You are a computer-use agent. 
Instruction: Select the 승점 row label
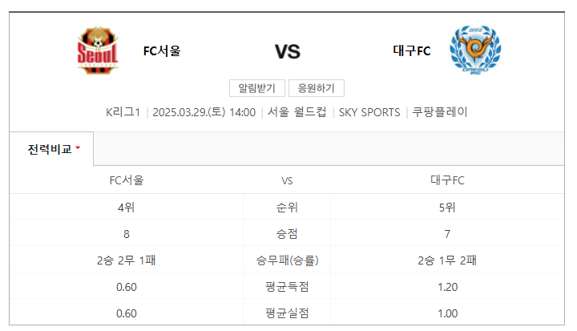287,234
